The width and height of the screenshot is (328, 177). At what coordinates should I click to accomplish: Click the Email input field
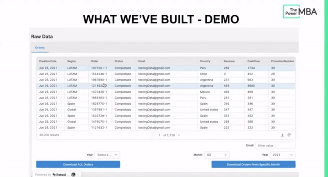click(x=275, y=145)
